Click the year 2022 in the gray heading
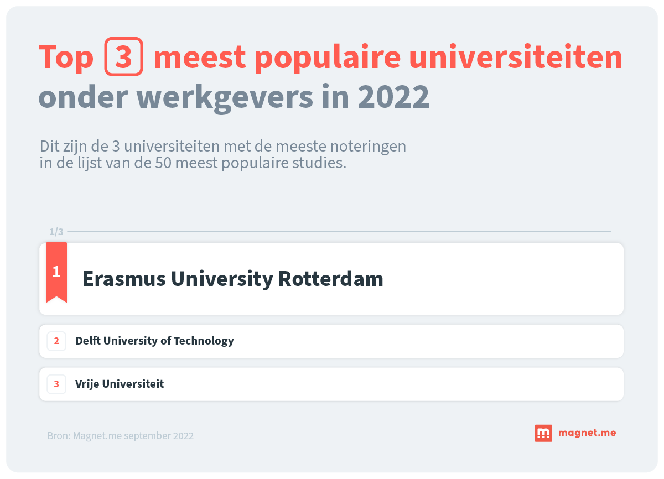 click(393, 97)
